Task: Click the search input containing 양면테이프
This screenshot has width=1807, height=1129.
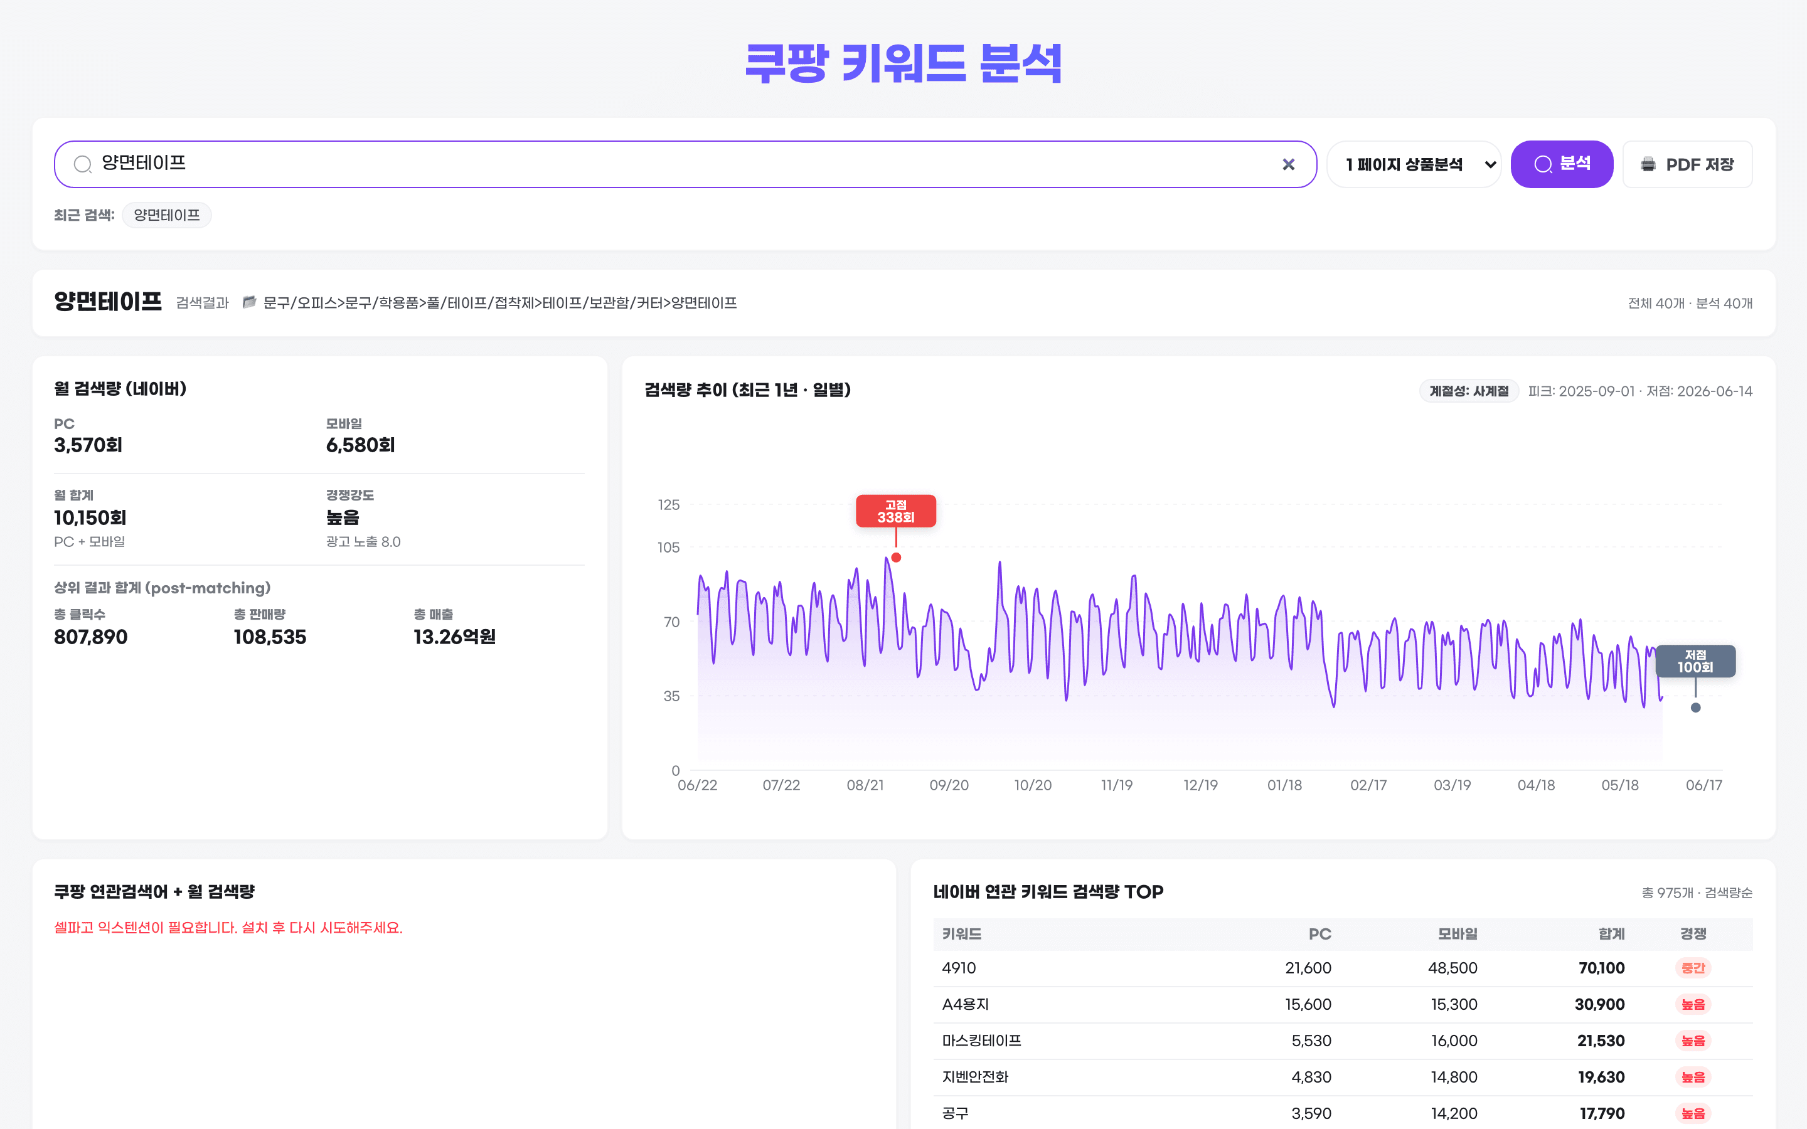Action: pos(685,164)
